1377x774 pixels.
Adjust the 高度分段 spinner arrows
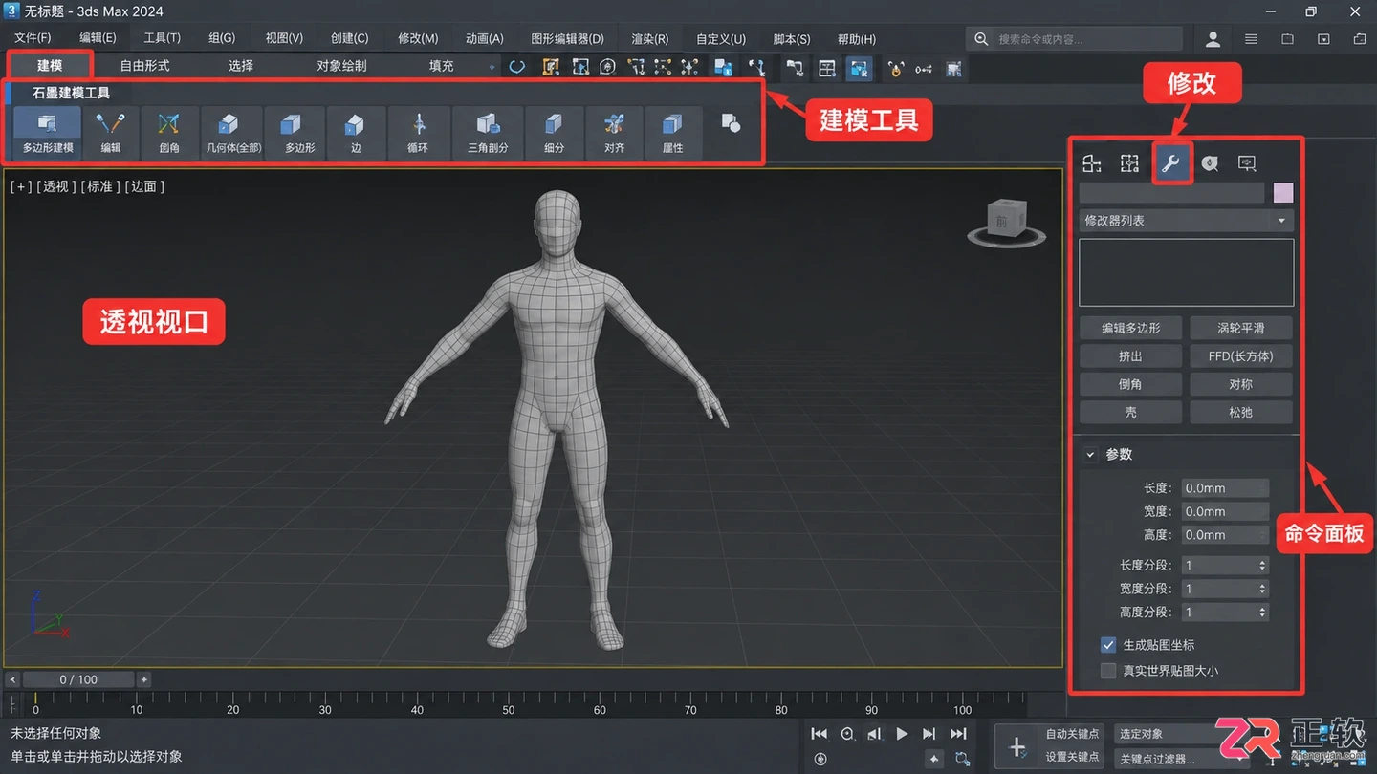[x=1262, y=613]
